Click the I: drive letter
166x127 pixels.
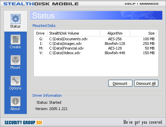41,44
